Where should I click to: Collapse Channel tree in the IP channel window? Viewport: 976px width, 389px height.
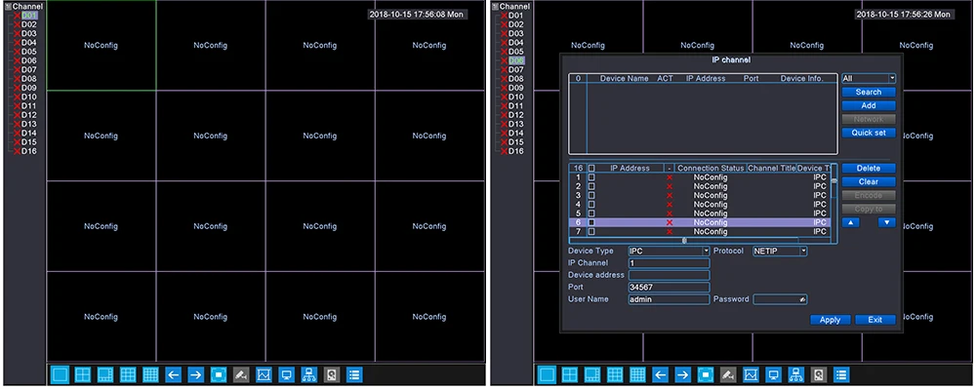click(496, 6)
